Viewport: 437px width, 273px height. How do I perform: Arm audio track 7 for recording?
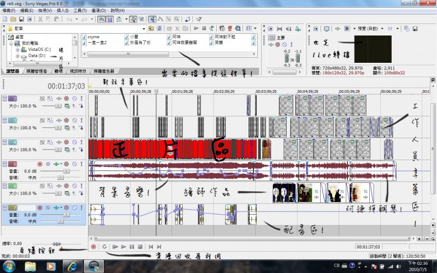point(40,208)
